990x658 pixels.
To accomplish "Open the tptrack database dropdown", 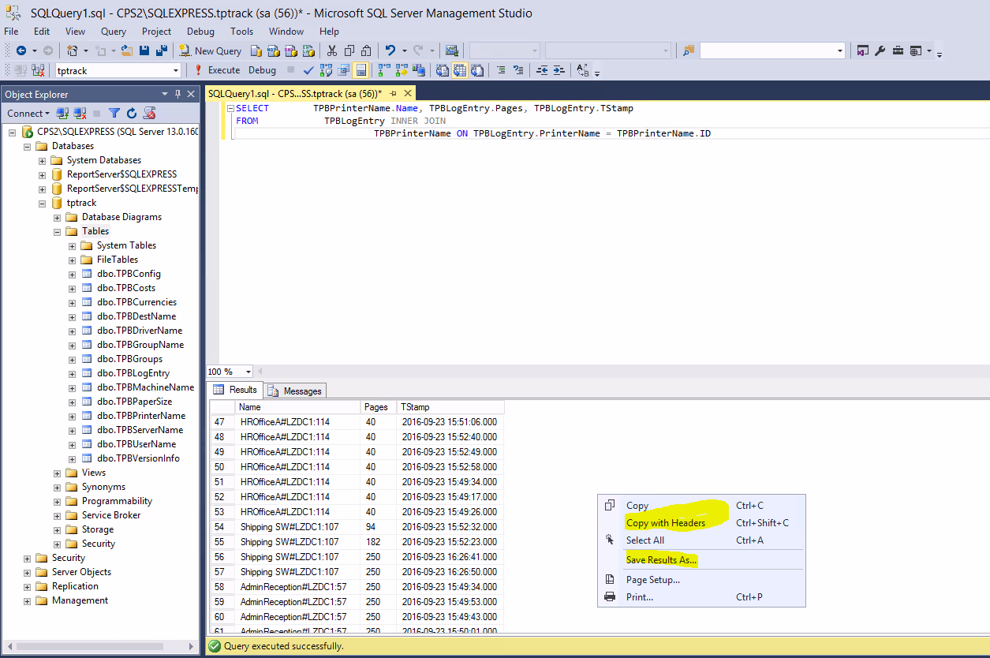I will click(176, 70).
